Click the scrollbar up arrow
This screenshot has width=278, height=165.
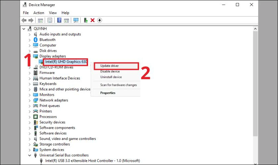[255, 29]
